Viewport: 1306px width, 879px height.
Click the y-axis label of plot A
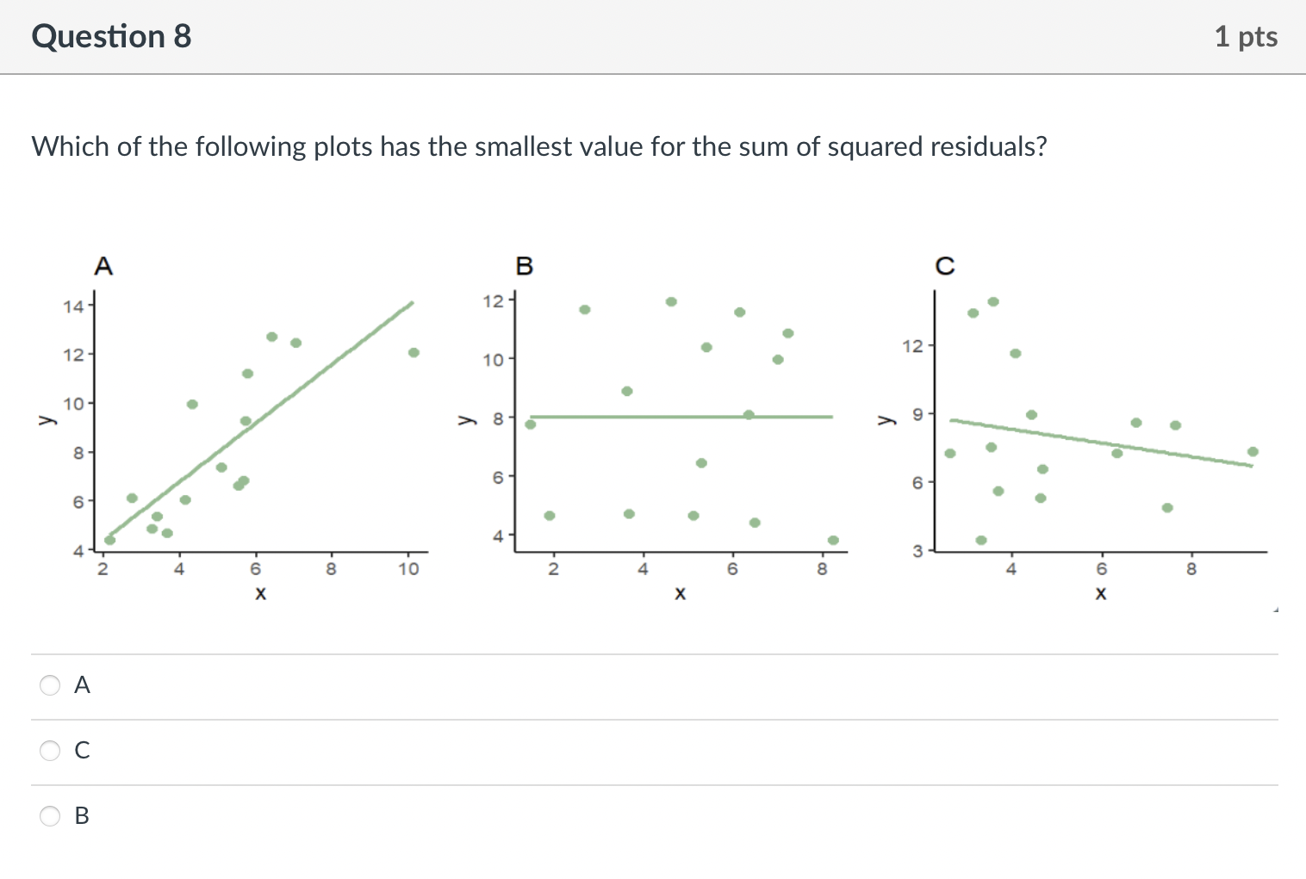[x=47, y=420]
